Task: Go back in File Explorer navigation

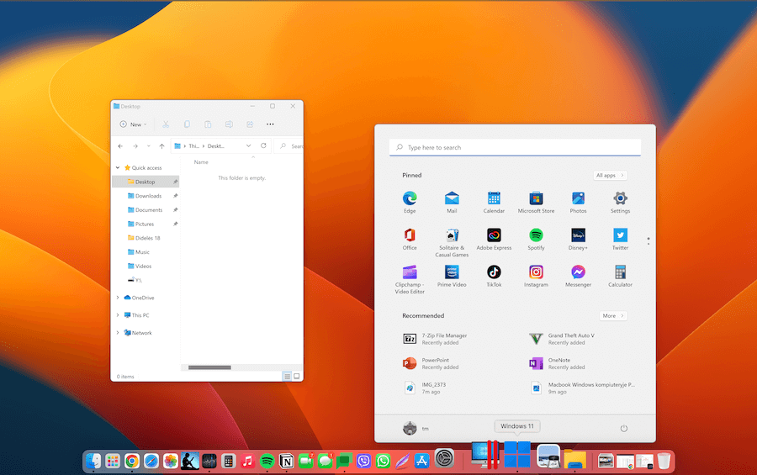Action: pos(120,145)
